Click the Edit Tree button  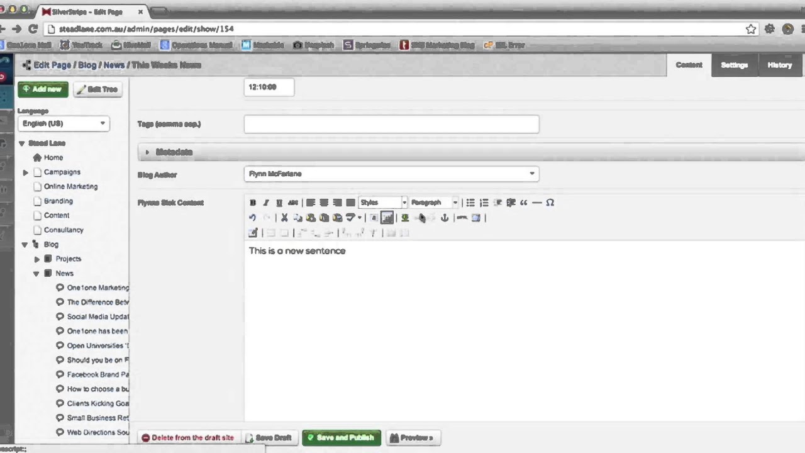click(x=97, y=89)
